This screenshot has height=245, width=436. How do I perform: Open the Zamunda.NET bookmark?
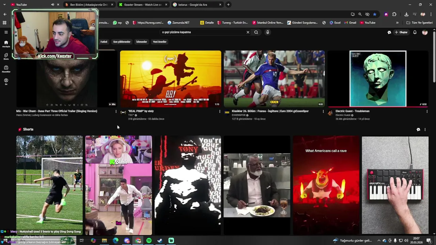coord(178,23)
